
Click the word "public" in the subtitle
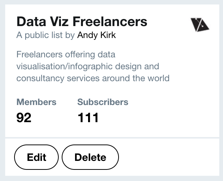[32, 35]
